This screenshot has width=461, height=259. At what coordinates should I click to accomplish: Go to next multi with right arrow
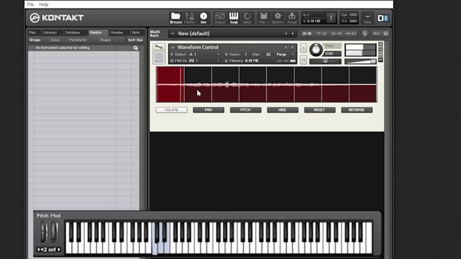point(292,33)
